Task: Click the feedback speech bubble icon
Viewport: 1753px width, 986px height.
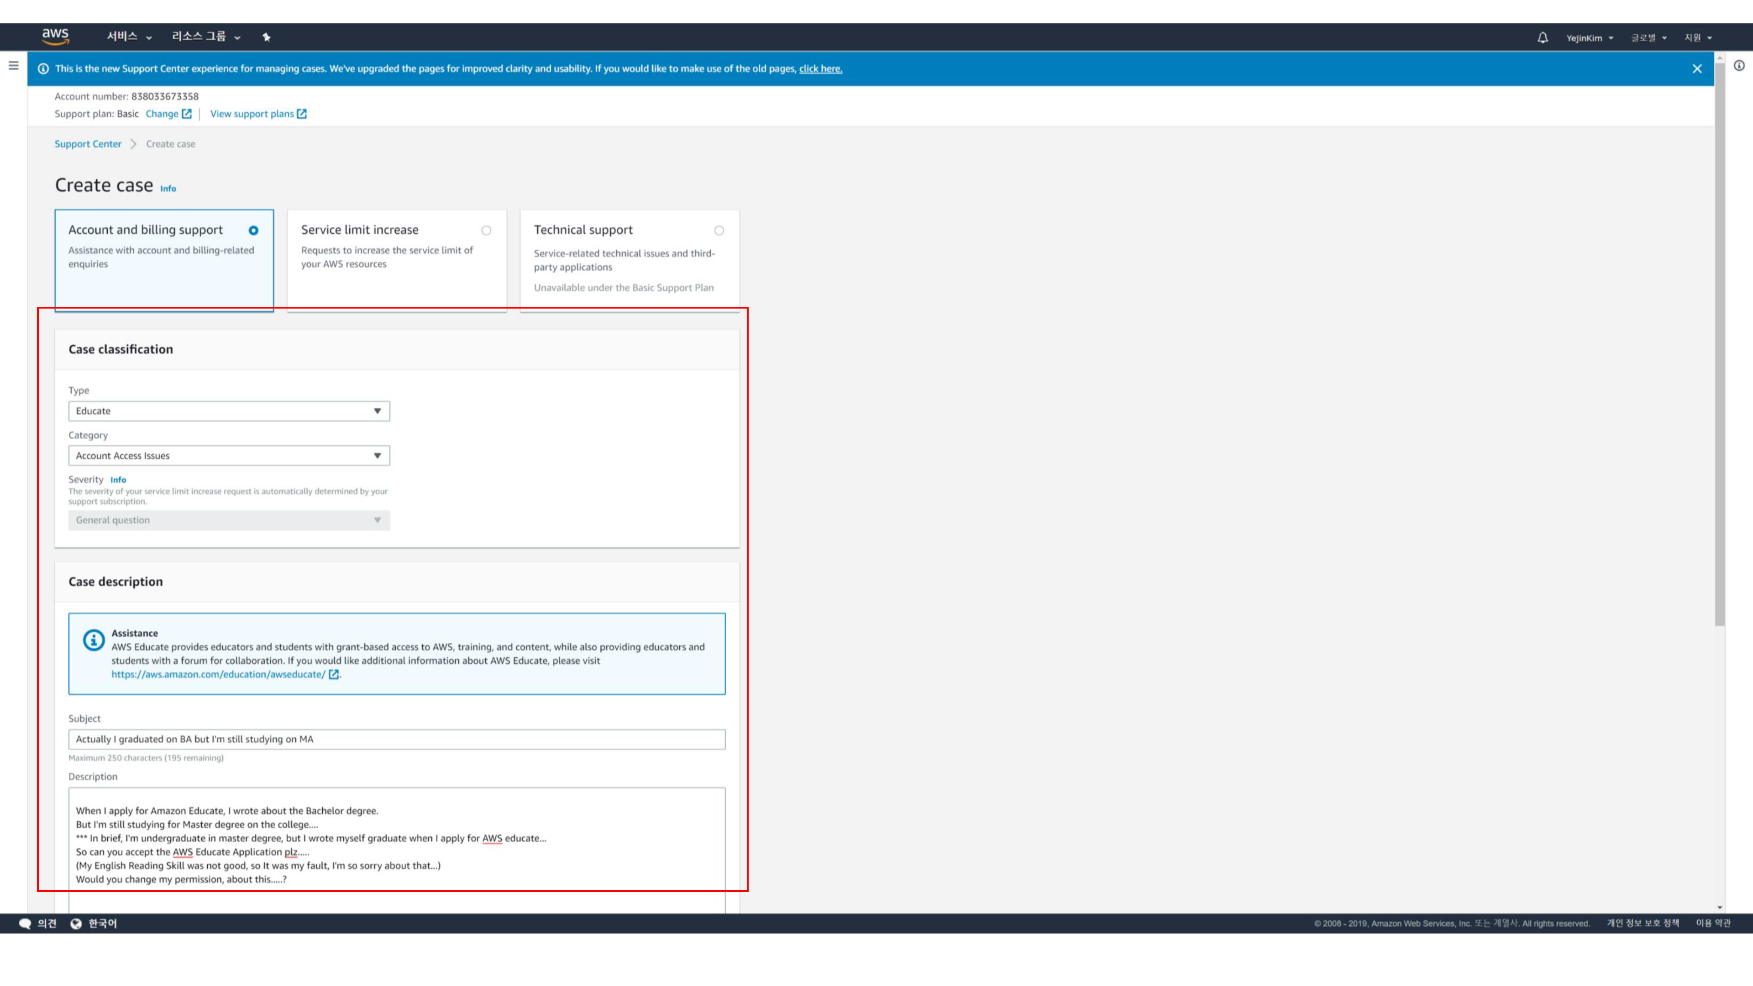Action: click(25, 923)
